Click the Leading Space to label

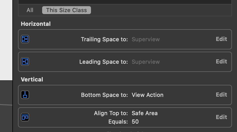coord(104,62)
